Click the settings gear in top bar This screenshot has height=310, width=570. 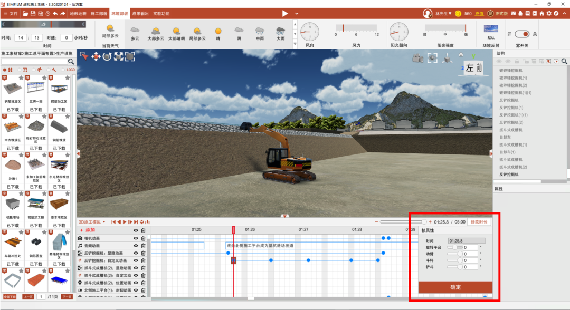[x=549, y=13]
